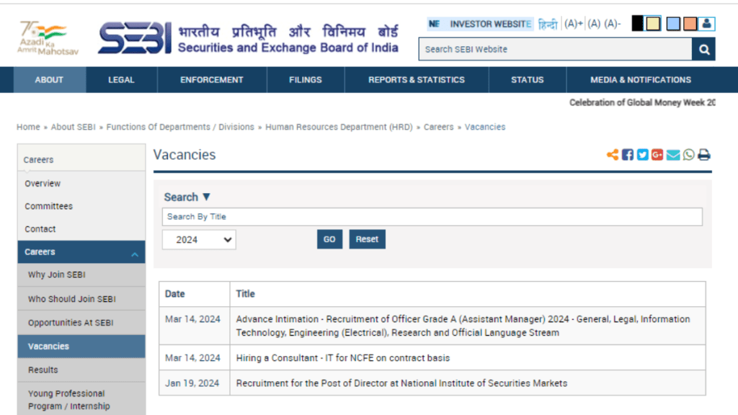Toggle the Search panel disclosure triangle

point(206,197)
